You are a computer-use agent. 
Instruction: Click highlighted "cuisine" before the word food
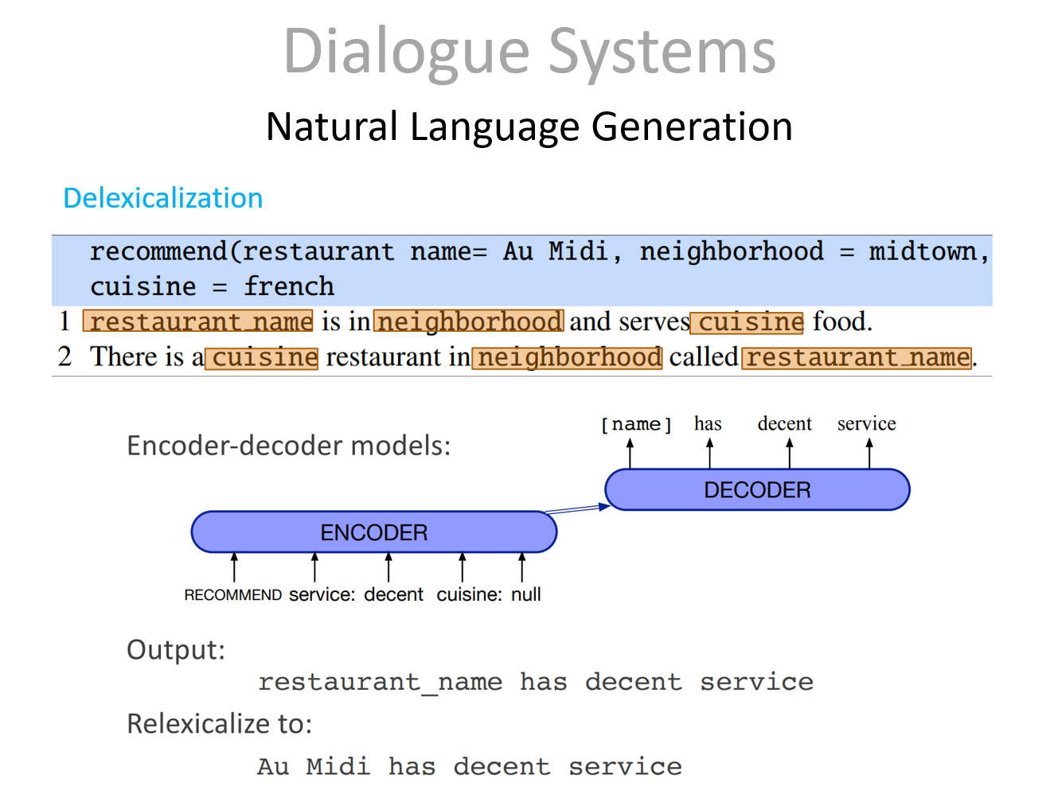[748, 322]
